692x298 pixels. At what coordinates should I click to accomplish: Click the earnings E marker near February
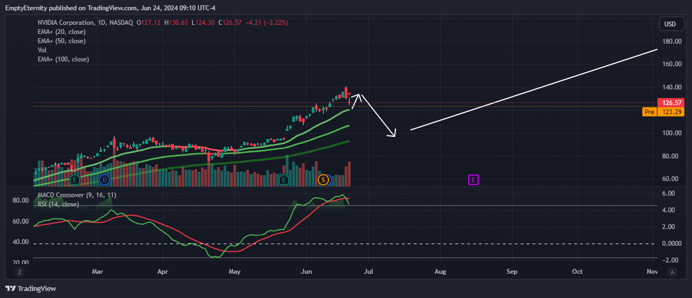(75, 179)
